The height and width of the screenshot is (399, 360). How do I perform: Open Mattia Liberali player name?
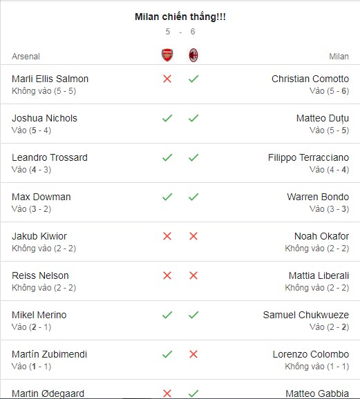pos(319,275)
